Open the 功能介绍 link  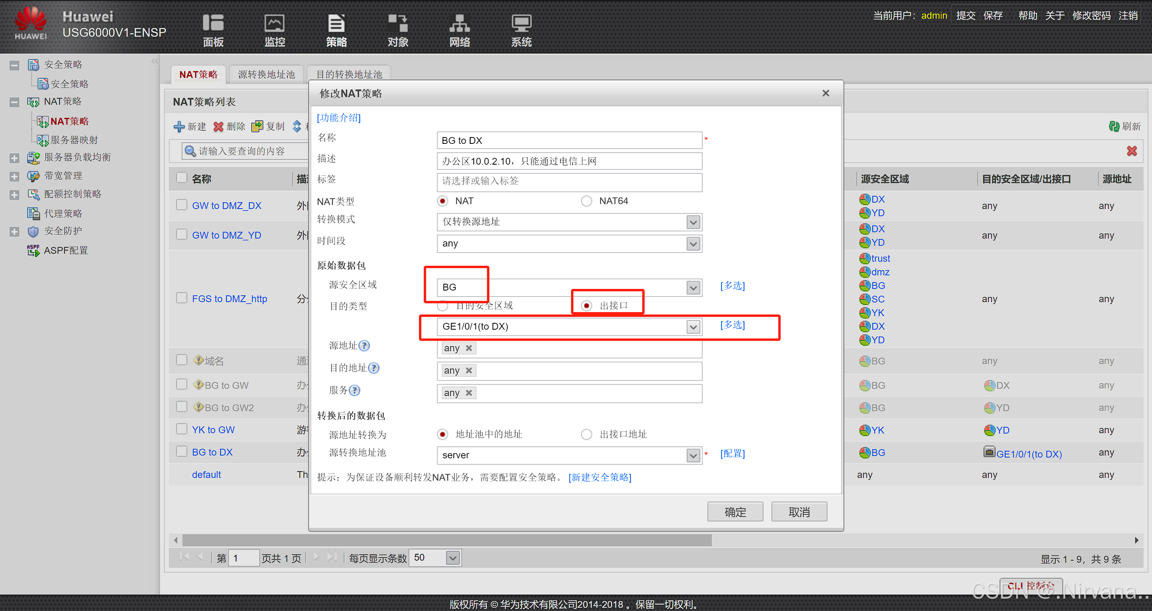pyautogui.click(x=339, y=118)
